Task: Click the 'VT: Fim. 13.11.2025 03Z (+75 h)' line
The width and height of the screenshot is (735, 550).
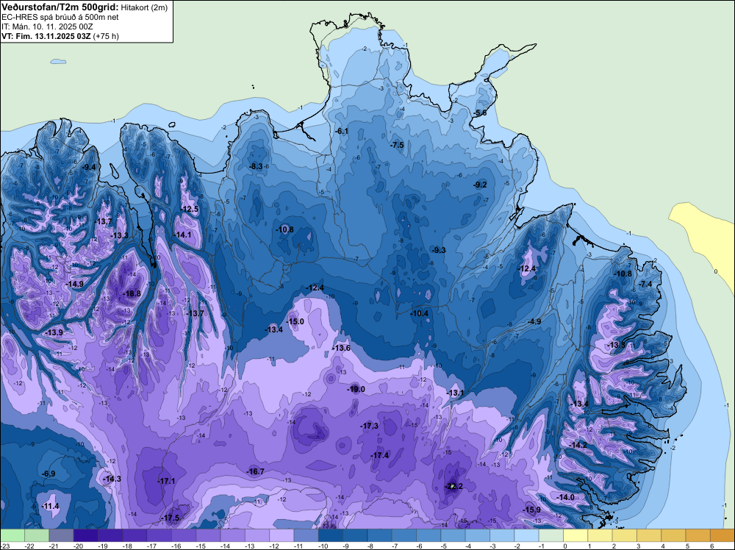Action: (60, 36)
